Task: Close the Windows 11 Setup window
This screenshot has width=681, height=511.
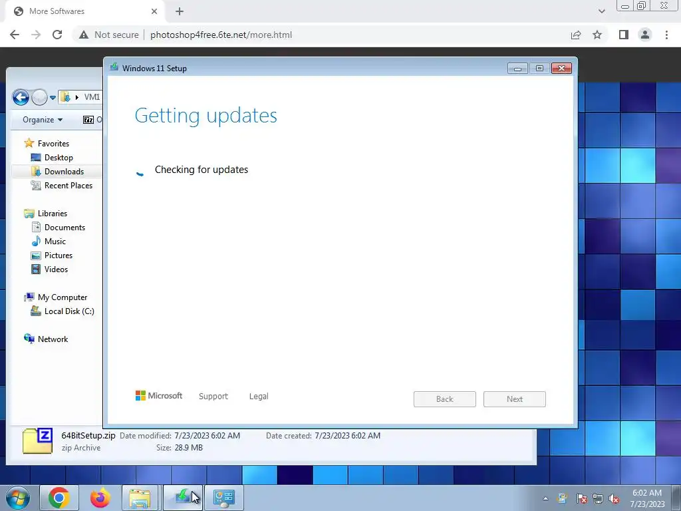Action: coord(561,69)
